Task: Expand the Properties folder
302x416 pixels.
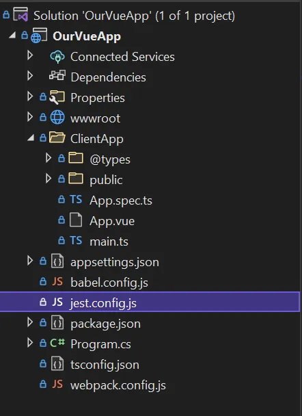Action: [x=30, y=96]
